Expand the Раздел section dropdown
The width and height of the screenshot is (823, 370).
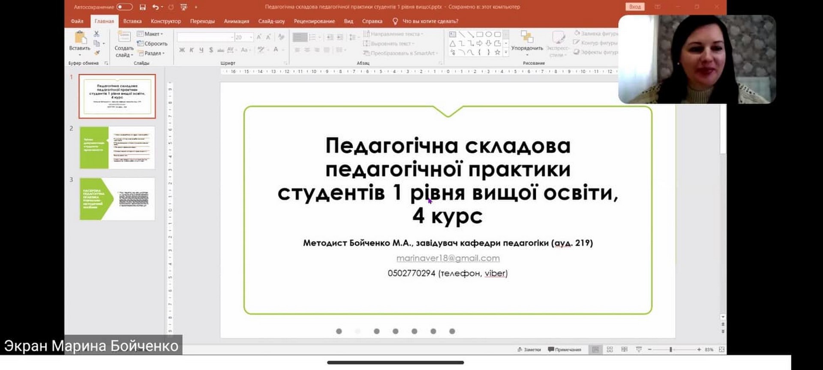pyautogui.click(x=152, y=53)
